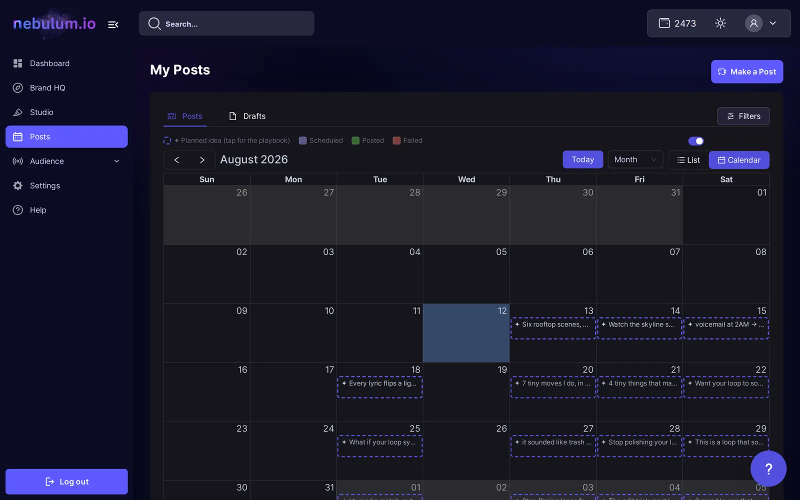The width and height of the screenshot is (800, 500).
Task: Expand the Audience sidebar section
Action: (x=66, y=161)
